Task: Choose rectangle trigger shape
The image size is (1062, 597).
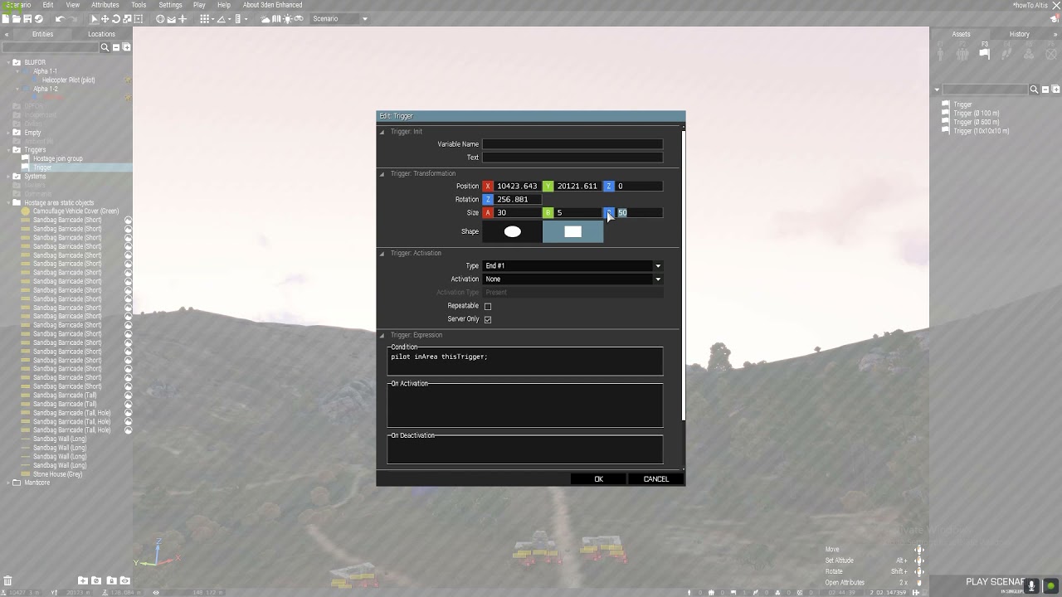Action: click(573, 231)
